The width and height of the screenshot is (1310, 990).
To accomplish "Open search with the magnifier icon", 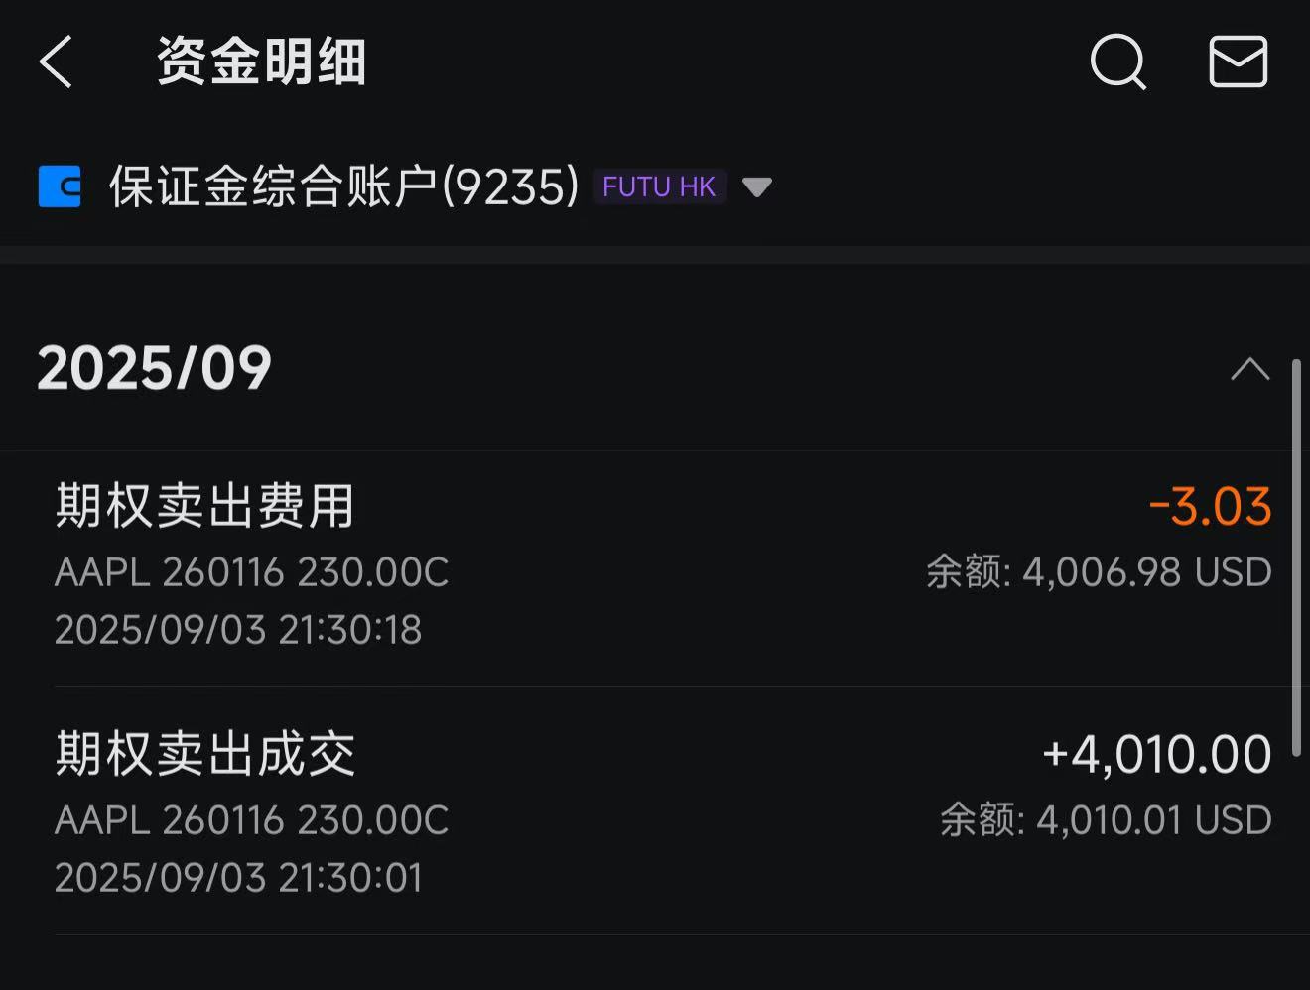I will 1117,62.
